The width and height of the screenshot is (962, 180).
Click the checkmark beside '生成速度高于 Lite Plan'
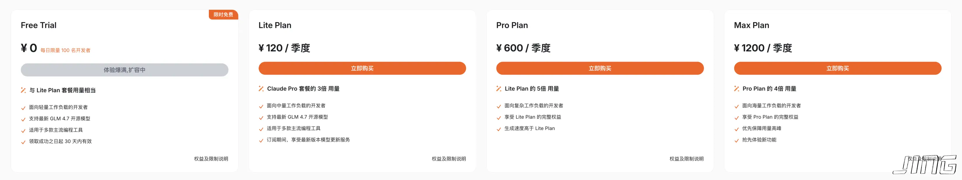[498, 128]
